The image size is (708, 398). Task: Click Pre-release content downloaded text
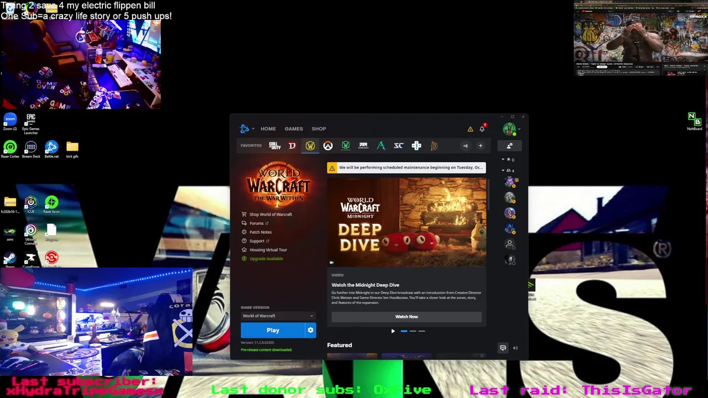(266, 350)
